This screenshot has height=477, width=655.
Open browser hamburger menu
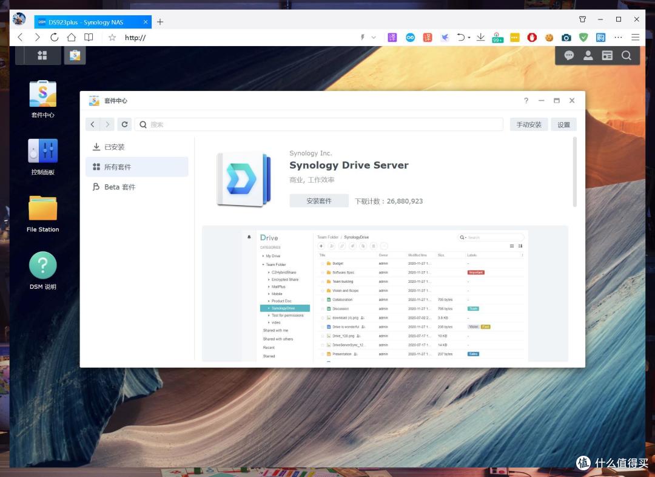pyautogui.click(x=636, y=37)
